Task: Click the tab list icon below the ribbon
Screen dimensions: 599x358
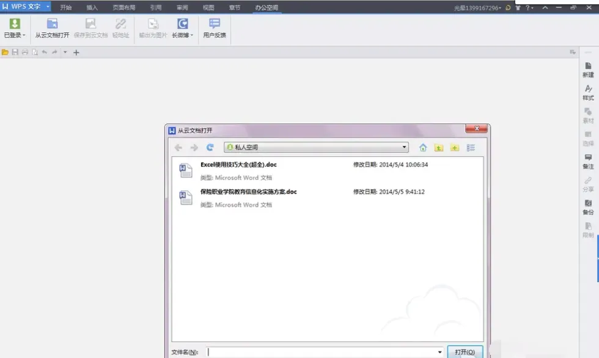Action: pos(572,52)
